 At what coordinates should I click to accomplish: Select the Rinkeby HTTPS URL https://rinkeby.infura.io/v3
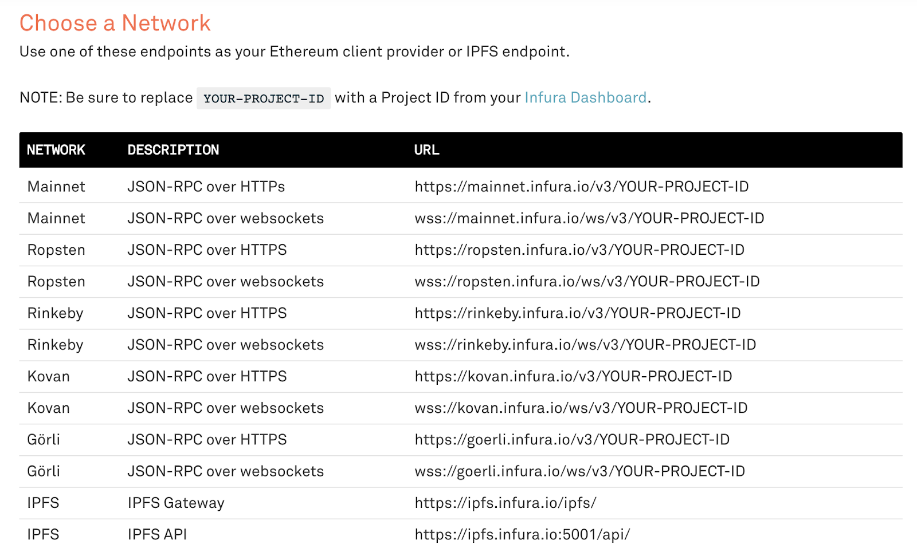(578, 313)
